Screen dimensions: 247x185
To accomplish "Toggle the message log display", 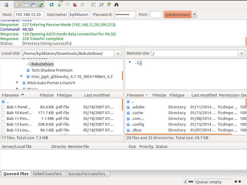I will [x=18, y=5].
